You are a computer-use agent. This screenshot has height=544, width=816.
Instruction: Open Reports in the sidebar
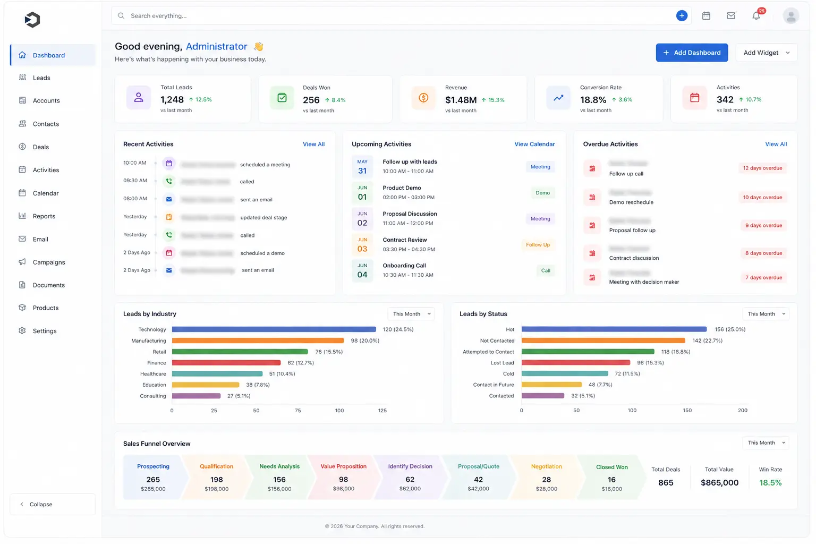tap(53, 216)
